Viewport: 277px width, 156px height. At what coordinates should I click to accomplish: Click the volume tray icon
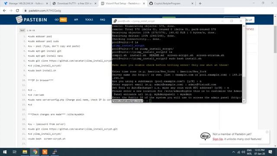pyautogui.click(x=243, y=152)
